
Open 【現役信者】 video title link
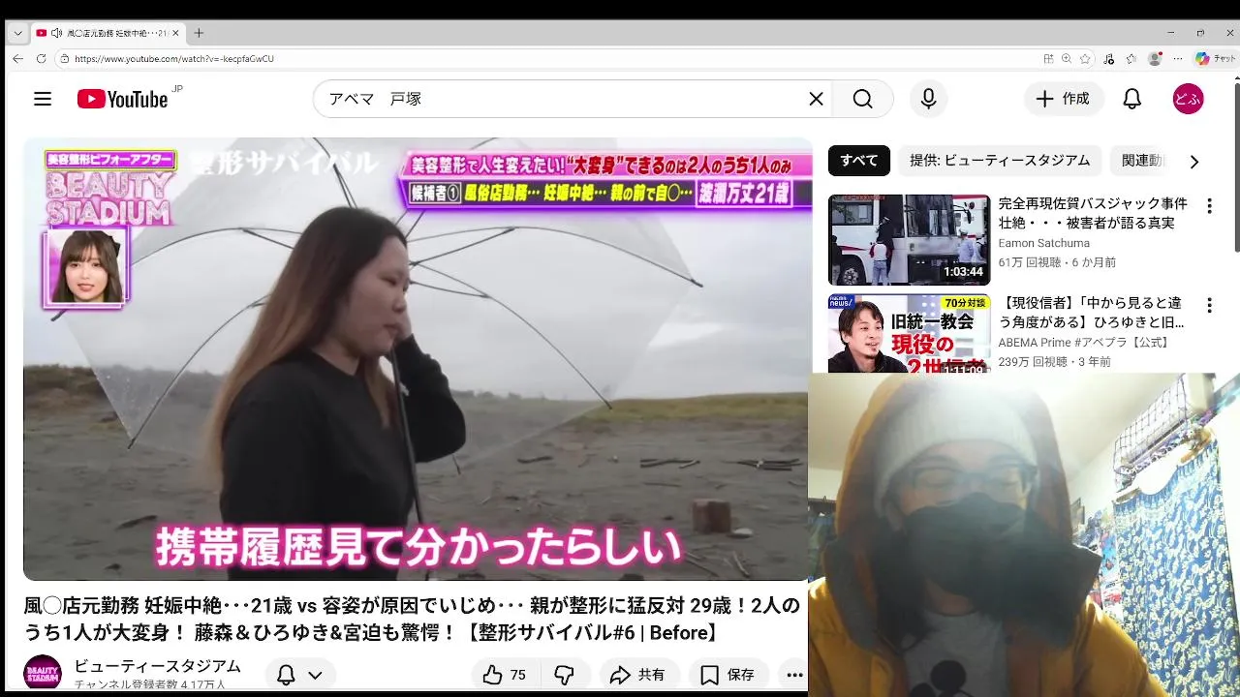tap(1093, 313)
